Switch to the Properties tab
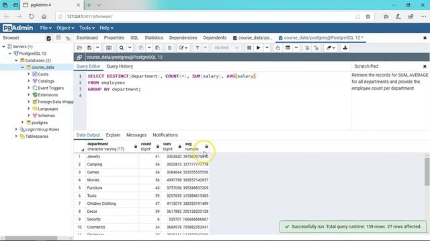This screenshot has width=430, height=241. tap(114, 37)
